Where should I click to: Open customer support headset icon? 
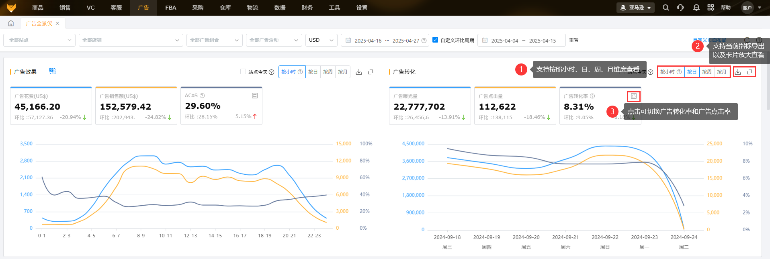coord(680,8)
